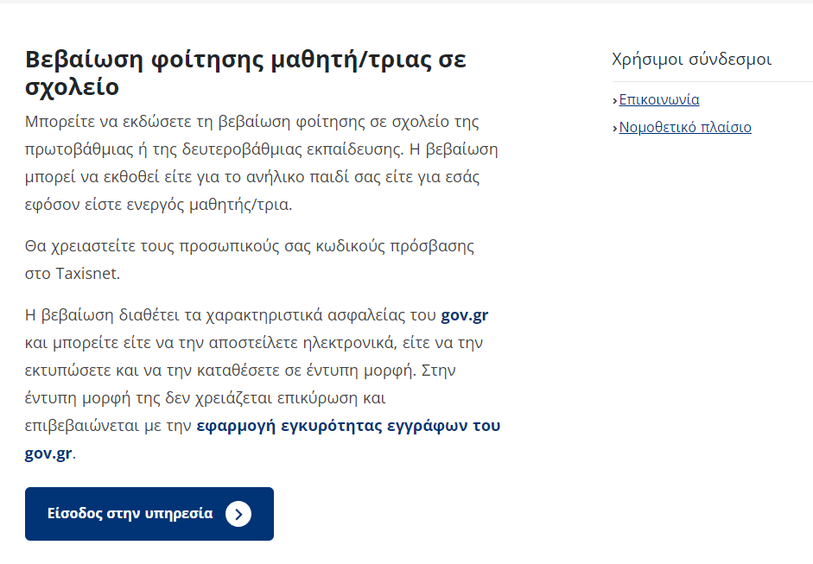813x564 pixels.
Task: Click the divider line under Χρήσιμοι σύνδεσμοι
Action: (712, 81)
